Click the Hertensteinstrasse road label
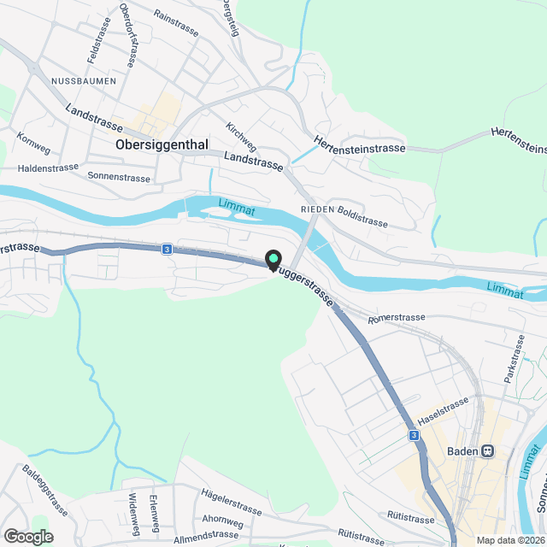Viewport: 547px width, 547px height. (359, 146)
